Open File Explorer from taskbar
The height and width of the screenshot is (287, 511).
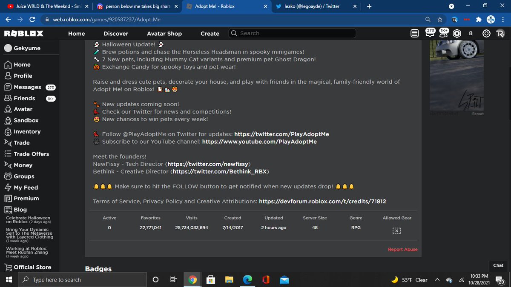coord(230,279)
